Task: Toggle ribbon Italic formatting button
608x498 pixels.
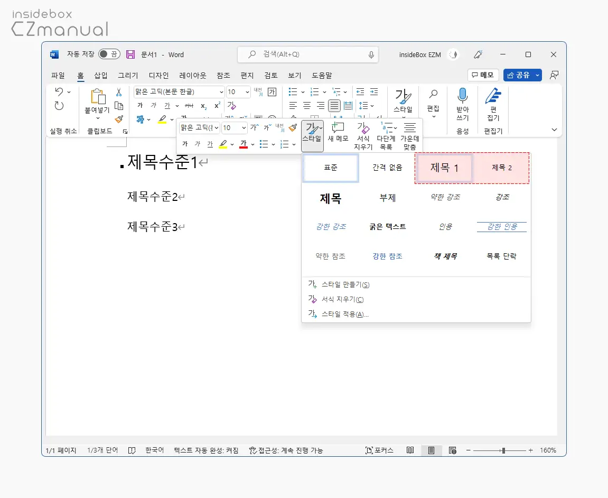Action: pos(154,106)
